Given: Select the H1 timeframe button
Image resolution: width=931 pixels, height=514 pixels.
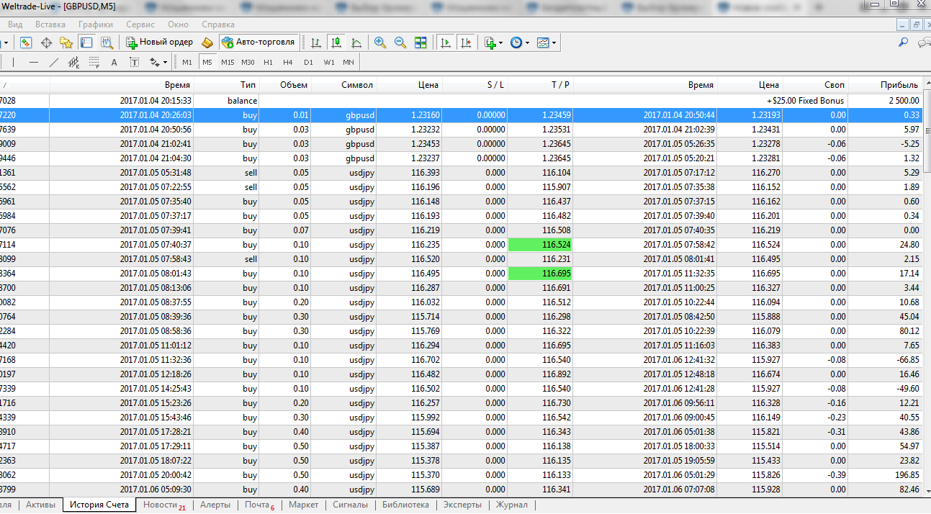Looking at the screenshot, I should (x=268, y=62).
